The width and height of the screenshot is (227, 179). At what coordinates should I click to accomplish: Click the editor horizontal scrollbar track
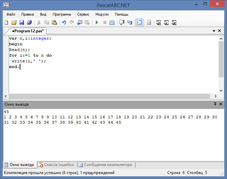pos(109,96)
